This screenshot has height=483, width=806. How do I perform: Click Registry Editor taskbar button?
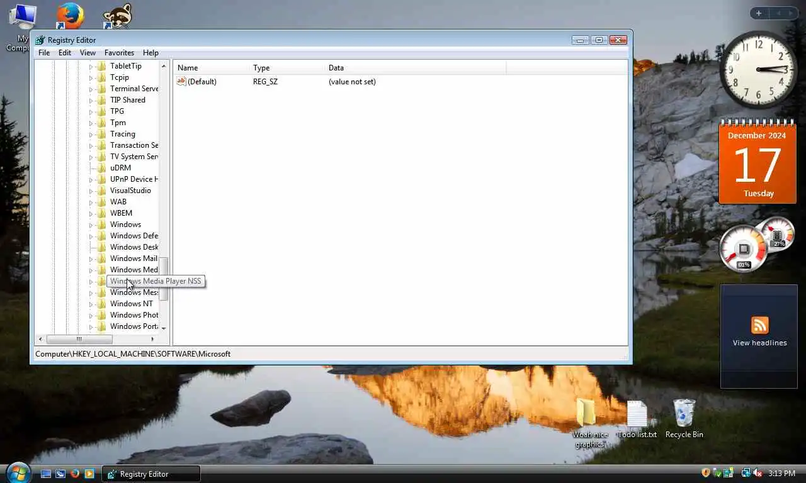coord(151,474)
